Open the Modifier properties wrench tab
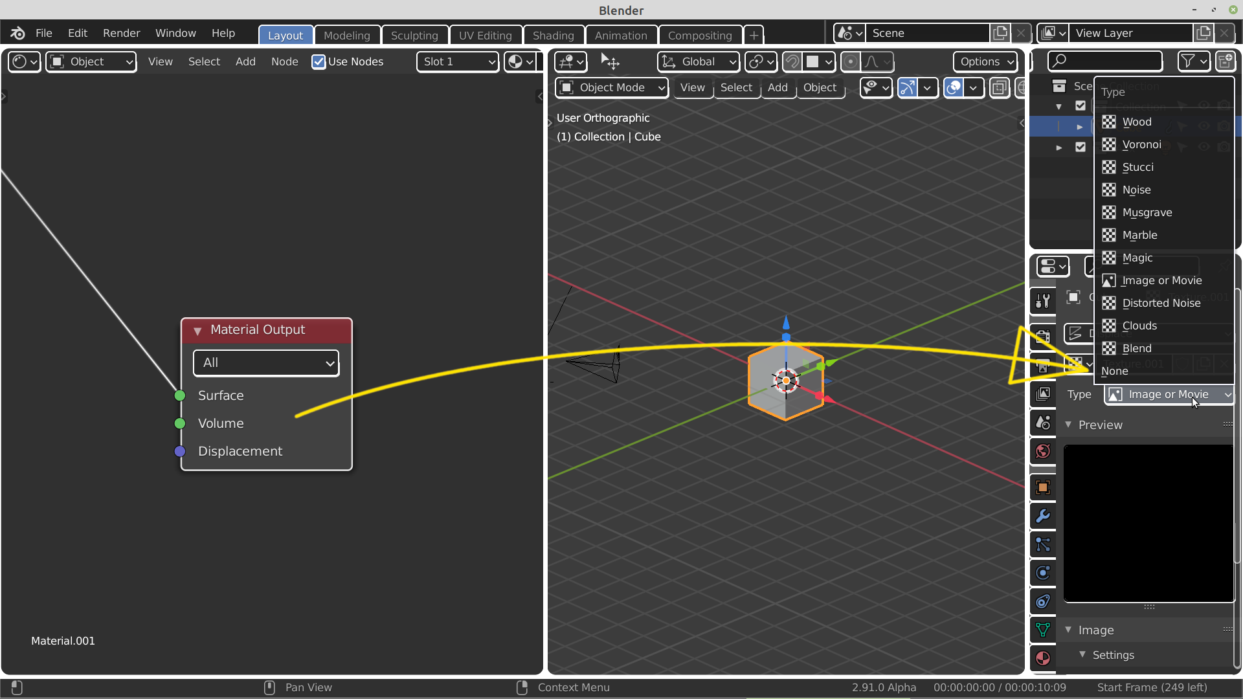1243x699 pixels. click(x=1042, y=516)
